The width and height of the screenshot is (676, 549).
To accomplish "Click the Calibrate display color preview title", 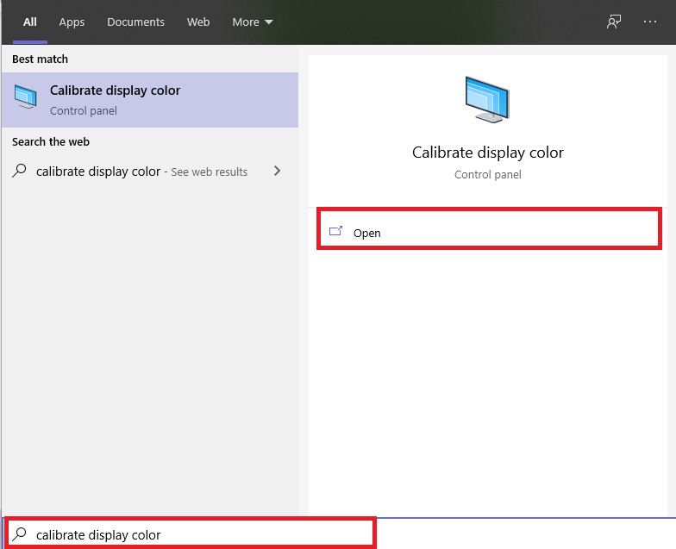I will (x=488, y=153).
